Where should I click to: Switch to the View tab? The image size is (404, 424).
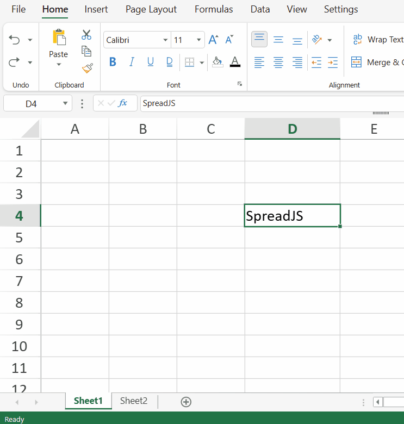[297, 9]
